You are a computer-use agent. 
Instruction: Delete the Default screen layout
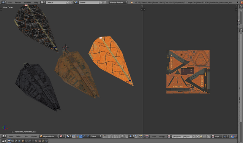coord(71,2)
